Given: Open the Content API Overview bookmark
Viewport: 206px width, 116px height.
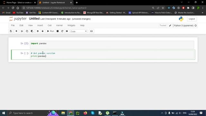Looking at the screenshot, I should 49,13.
